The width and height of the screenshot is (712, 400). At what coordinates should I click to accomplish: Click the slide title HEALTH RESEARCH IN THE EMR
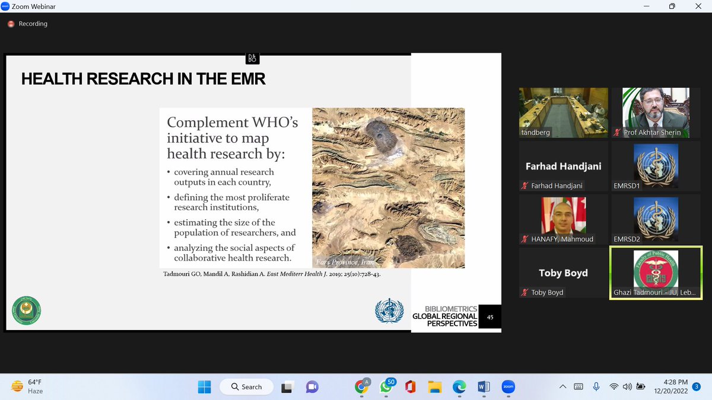pyautogui.click(x=144, y=79)
